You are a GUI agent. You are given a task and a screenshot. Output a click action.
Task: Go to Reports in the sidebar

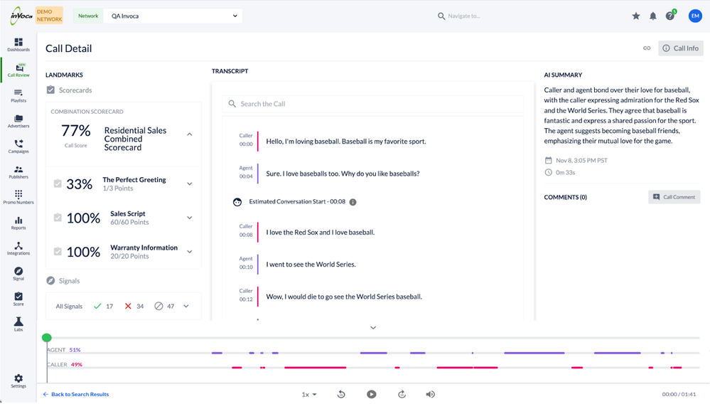[18, 223]
